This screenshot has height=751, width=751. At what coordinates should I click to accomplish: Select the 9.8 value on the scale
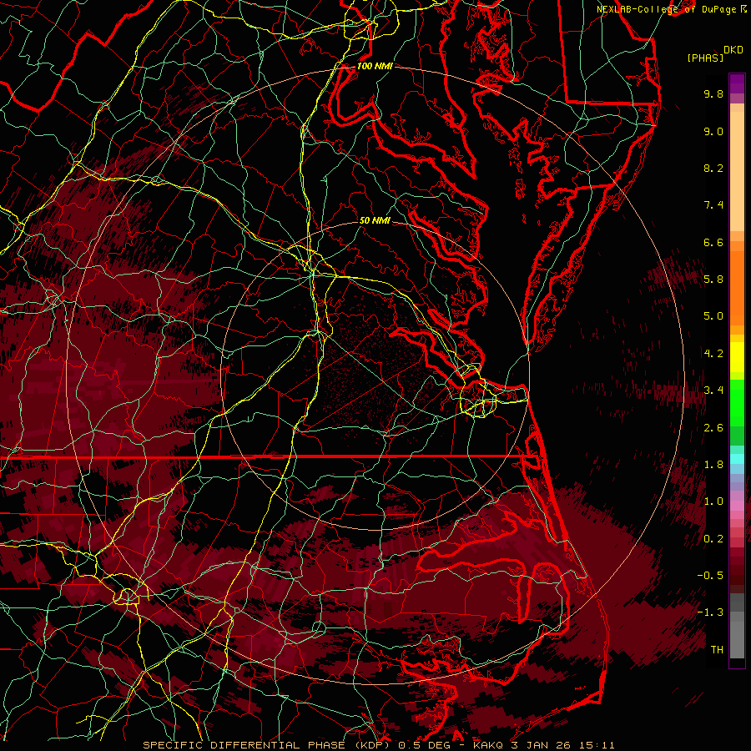tap(713, 93)
